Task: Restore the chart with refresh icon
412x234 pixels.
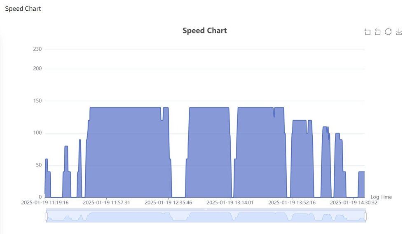Action: [x=388, y=32]
